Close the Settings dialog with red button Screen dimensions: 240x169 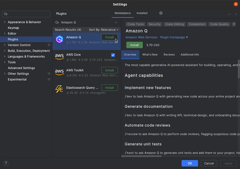(x=236, y=4)
